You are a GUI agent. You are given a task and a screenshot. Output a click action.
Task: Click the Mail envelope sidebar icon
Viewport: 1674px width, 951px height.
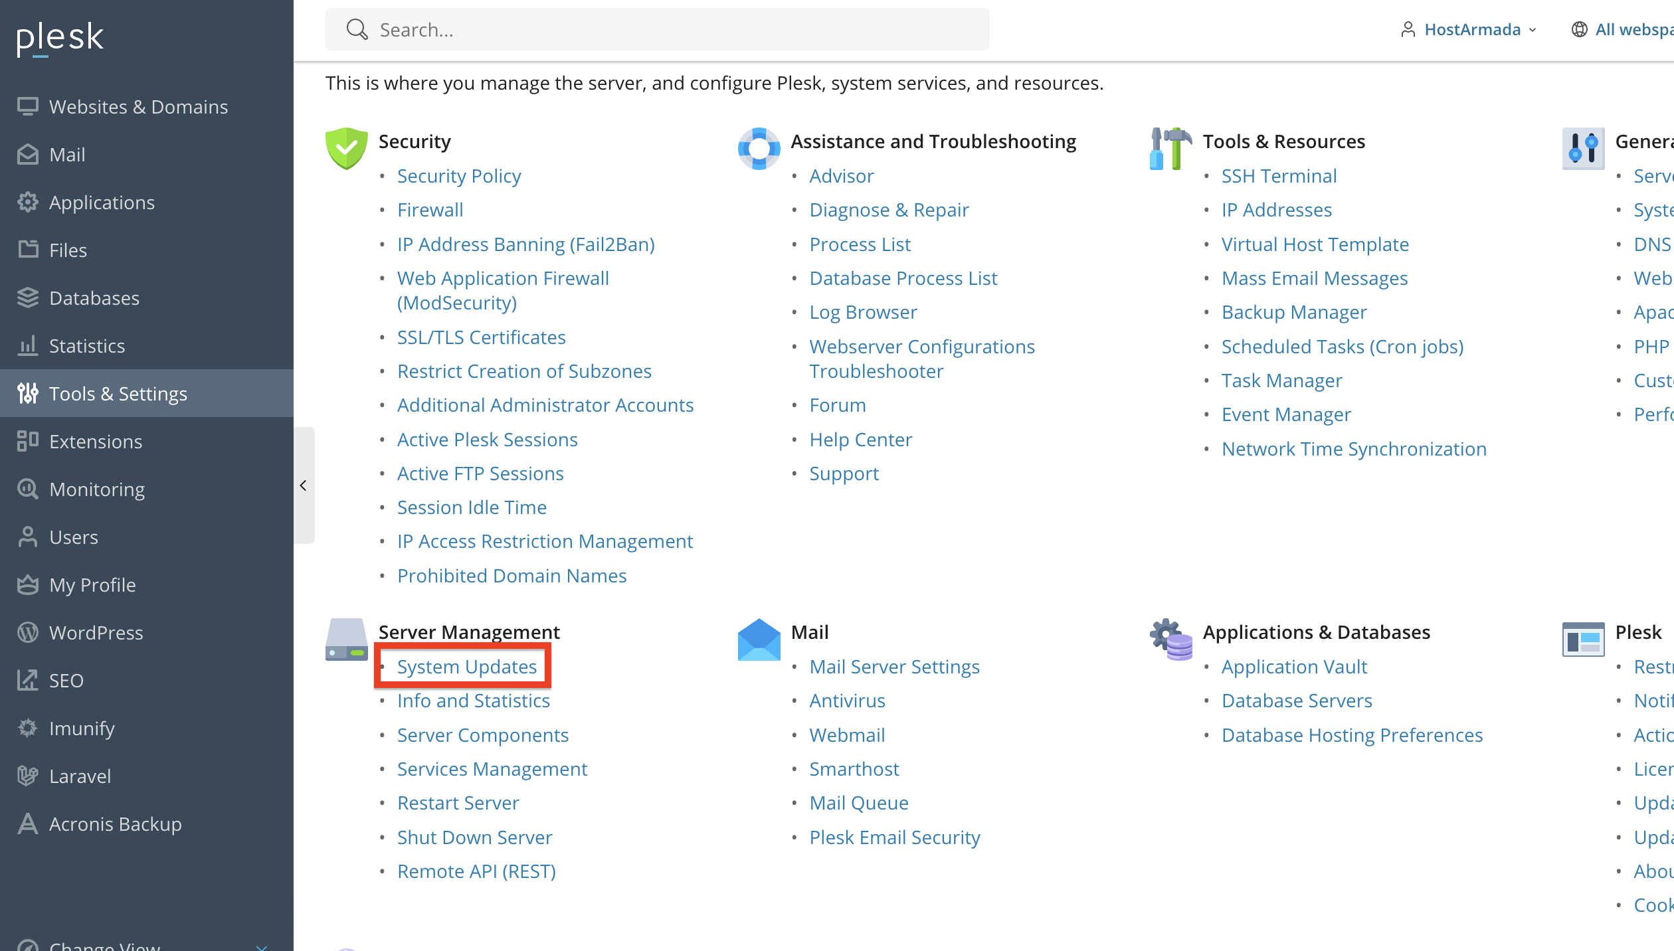click(x=28, y=154)
